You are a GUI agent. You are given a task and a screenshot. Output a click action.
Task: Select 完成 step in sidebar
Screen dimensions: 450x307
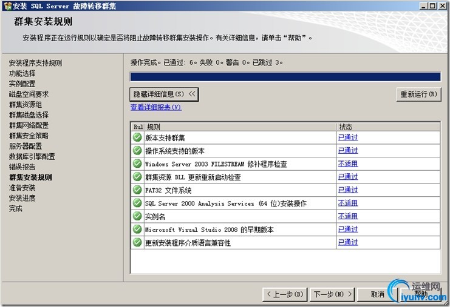point(16,208)
